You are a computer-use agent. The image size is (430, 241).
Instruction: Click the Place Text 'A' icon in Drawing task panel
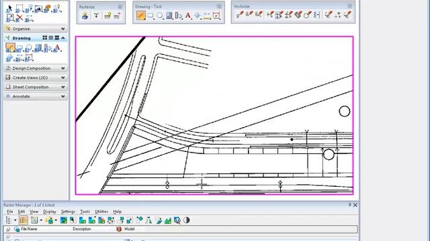[57, 48]
